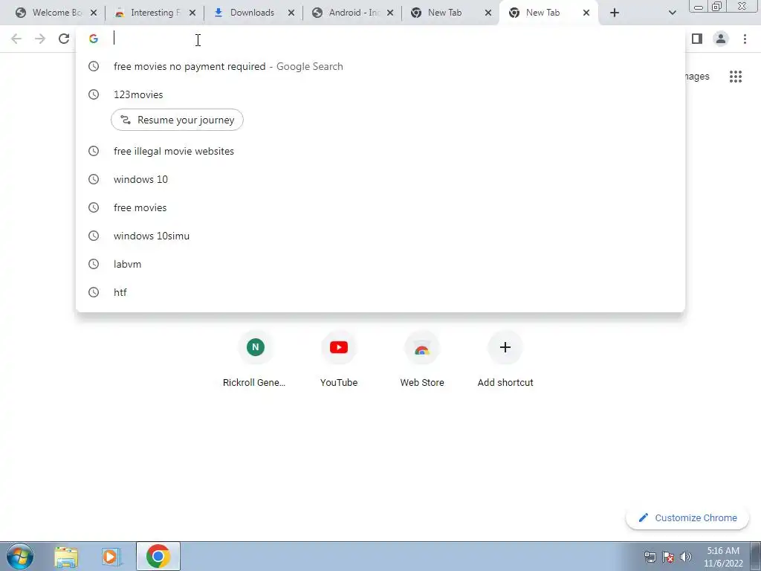Open a new tab with plus button
This screenshot has height=571, width=761.
pos(615,13)
